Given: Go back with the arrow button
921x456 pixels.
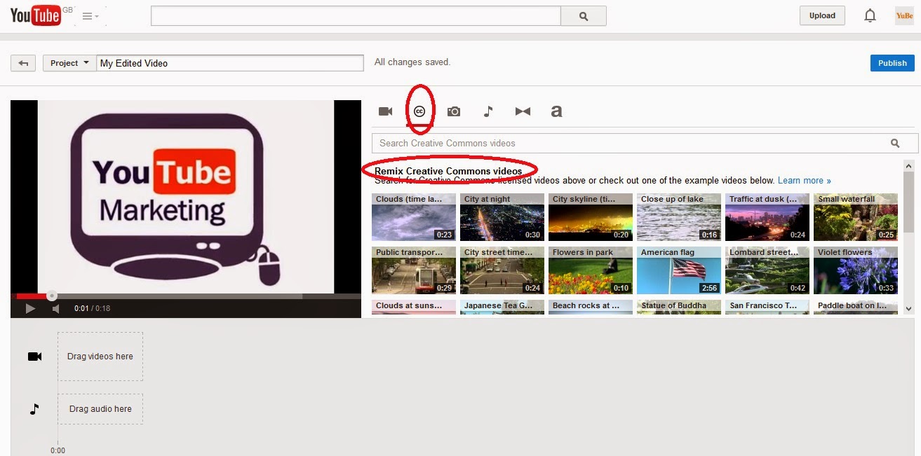Looking at the screenshot, I should pyautogui.click(x=23, y=63).
